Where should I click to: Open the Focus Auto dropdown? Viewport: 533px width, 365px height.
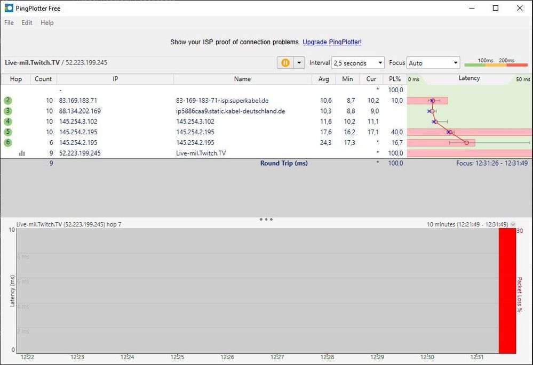point(433,63)
